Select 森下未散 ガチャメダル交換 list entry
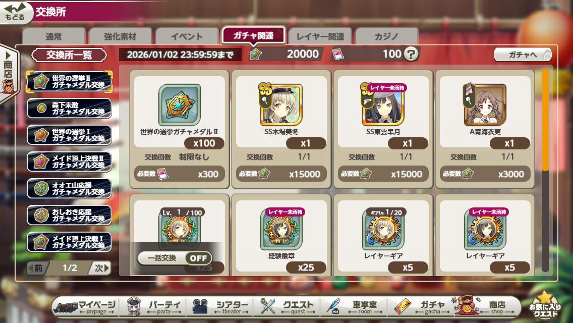This screenshot has width=573, height=323. click(69, 109)
